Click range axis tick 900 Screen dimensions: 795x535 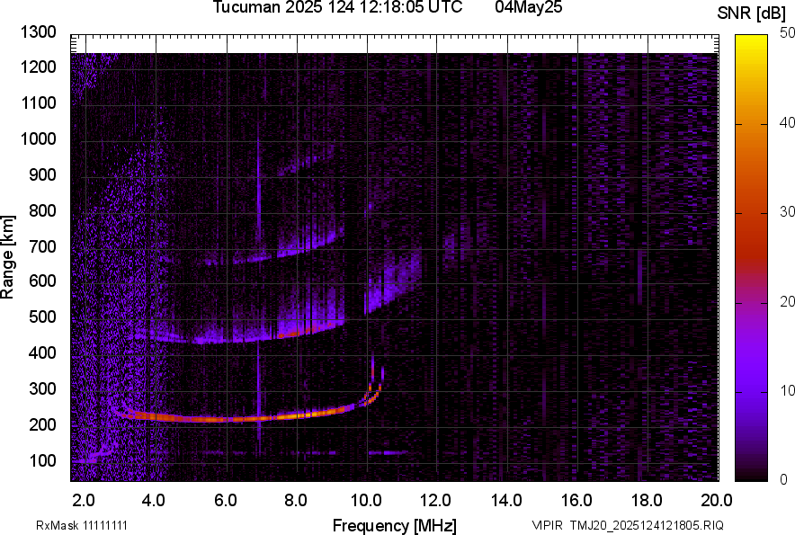coord(42,174)
